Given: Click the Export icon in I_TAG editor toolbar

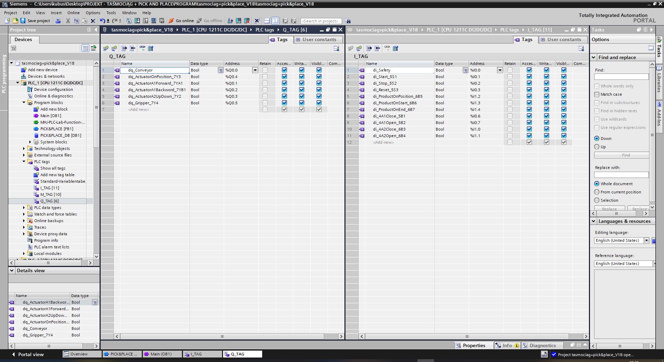Looking at the screenshot, I should pyautogui.click(x=369, y=48).
